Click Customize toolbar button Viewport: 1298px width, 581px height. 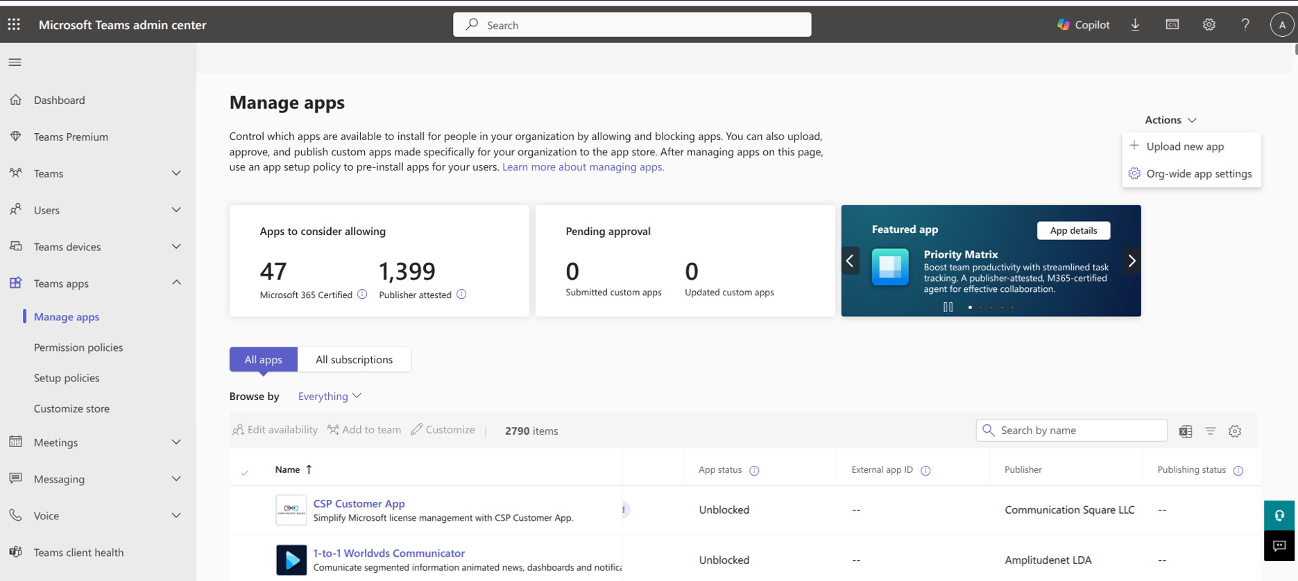pos(443,430)
